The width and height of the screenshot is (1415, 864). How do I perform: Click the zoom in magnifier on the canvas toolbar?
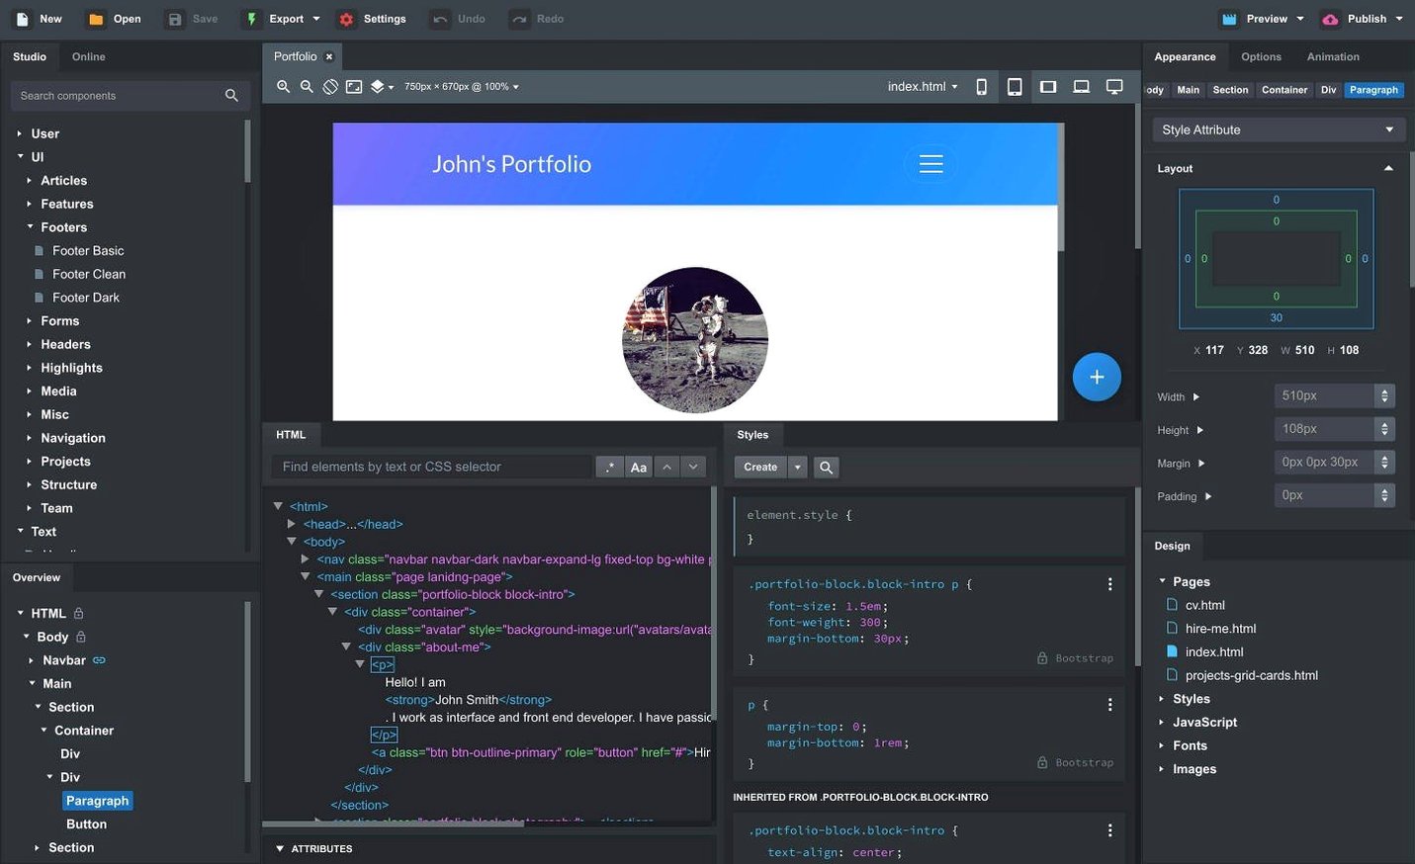[283, 87]
